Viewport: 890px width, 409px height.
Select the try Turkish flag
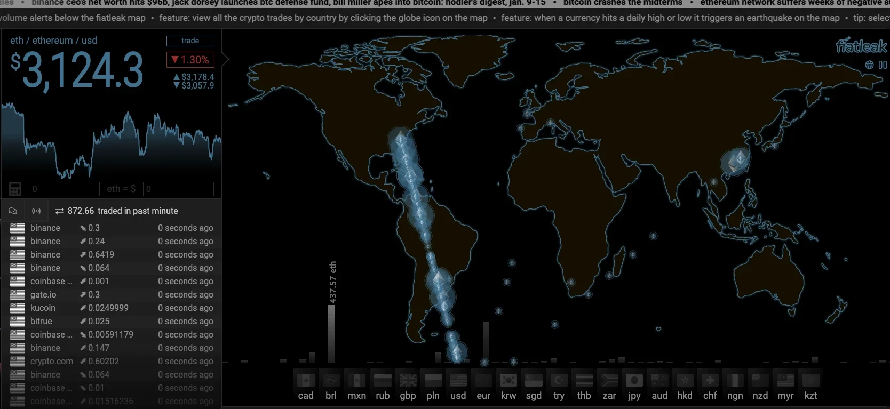coord(559,380)
